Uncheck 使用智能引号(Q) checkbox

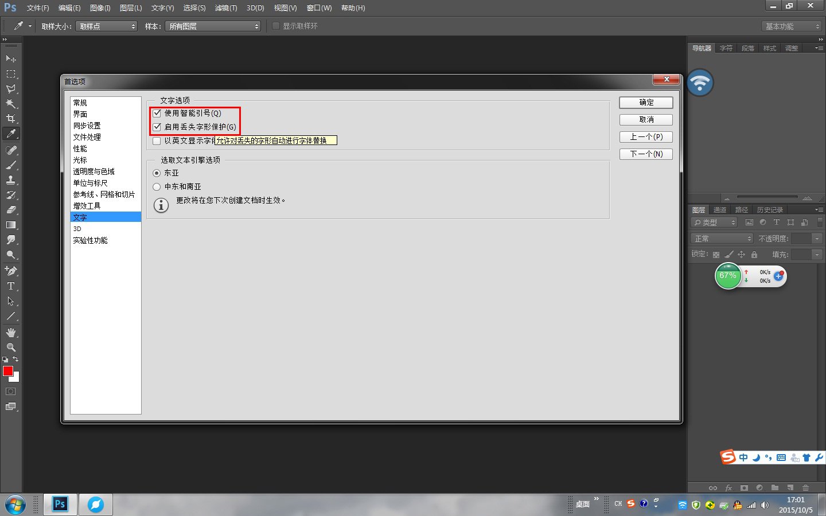pyautogui.click(x=157, y=113)
